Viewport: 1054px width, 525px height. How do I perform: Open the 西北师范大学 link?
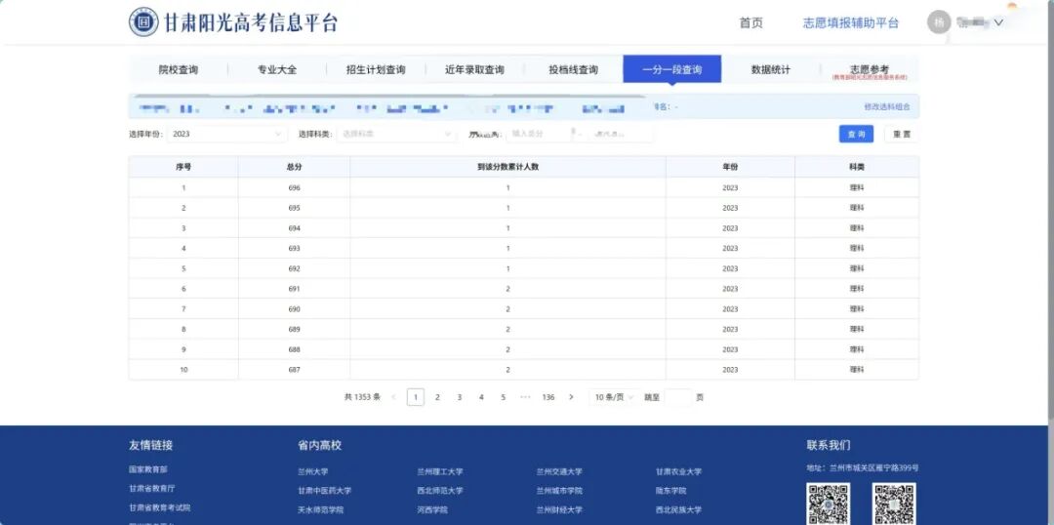coord(439,491)
